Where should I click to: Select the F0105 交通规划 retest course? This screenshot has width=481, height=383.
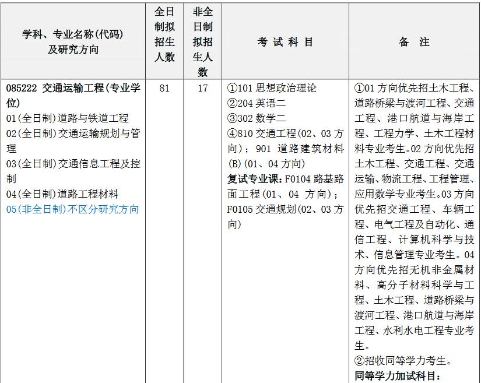285,209
